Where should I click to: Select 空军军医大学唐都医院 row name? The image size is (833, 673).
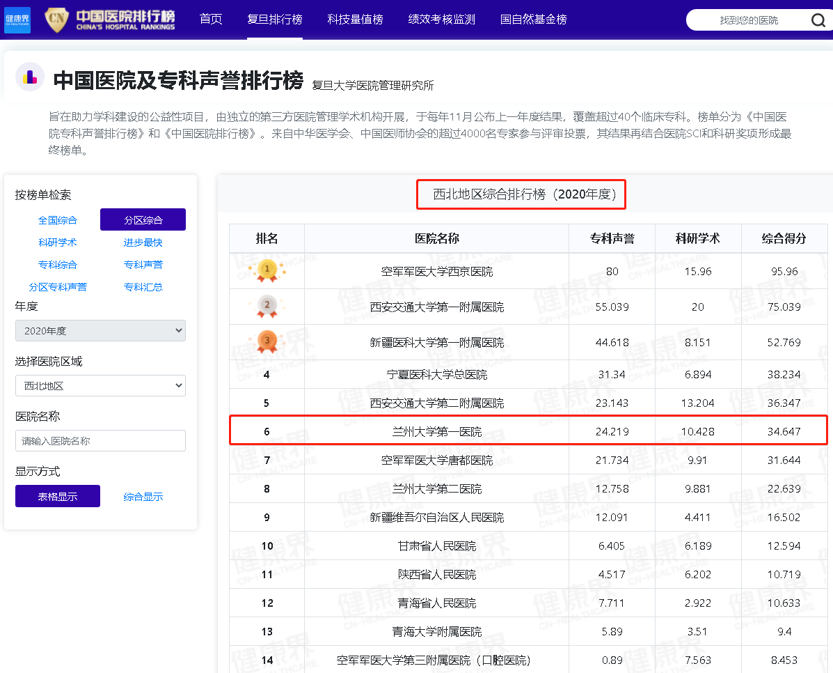click(x=437, y=461)
